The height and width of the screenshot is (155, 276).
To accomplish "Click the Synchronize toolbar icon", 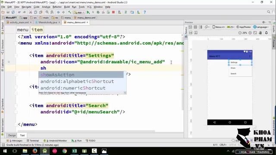I will pos(13,12).
